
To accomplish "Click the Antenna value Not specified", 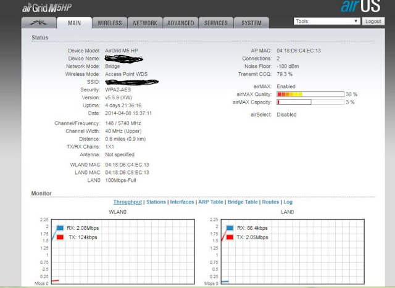I will click(120, 155).
